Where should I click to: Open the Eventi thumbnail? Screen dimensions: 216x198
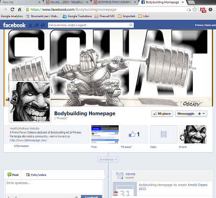[x=193, y=134]
